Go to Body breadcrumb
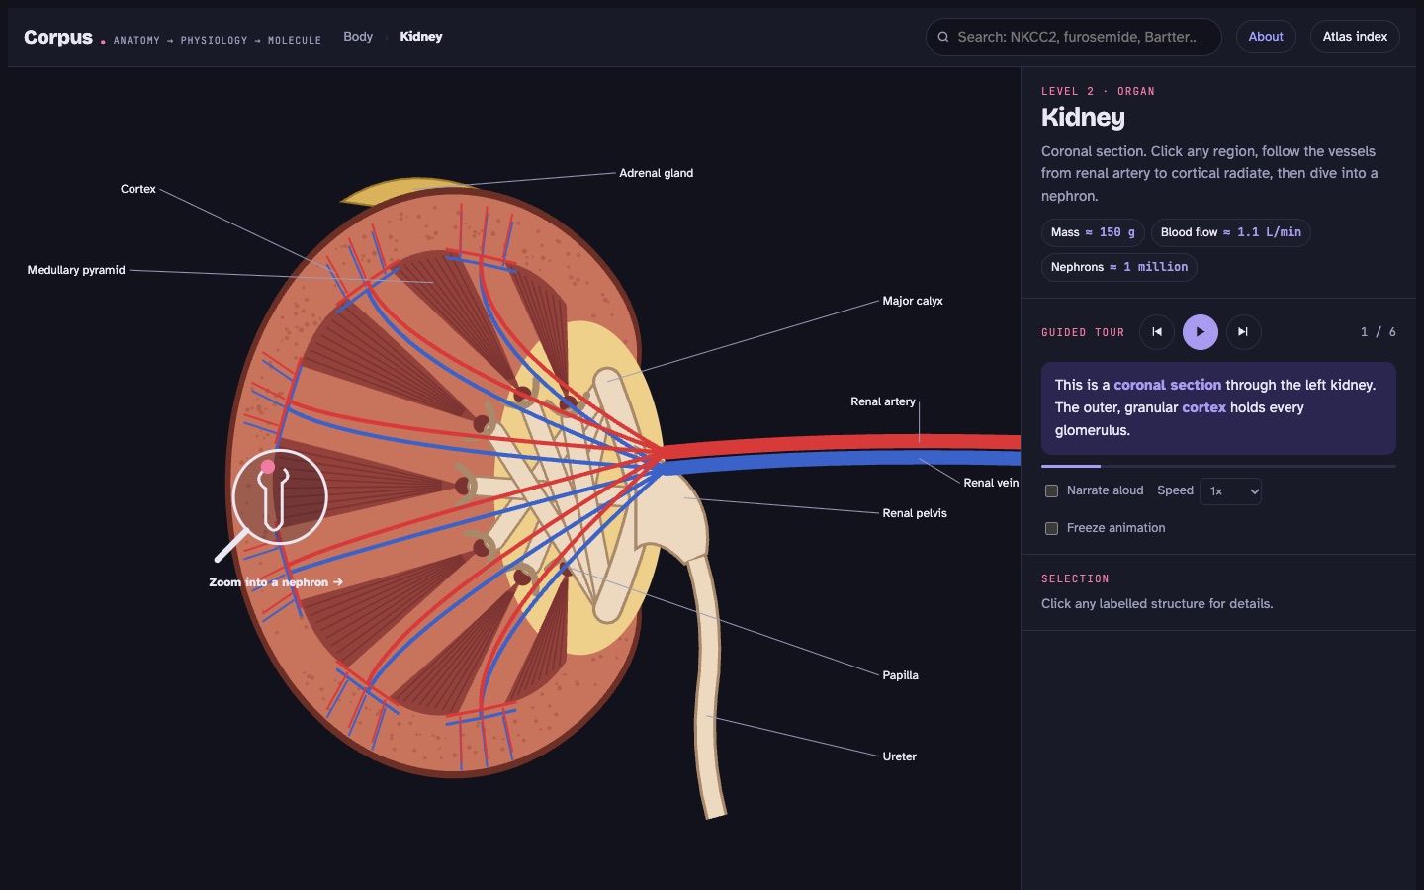This screenshot has width=1424, height=890. (x=358, y=37)
